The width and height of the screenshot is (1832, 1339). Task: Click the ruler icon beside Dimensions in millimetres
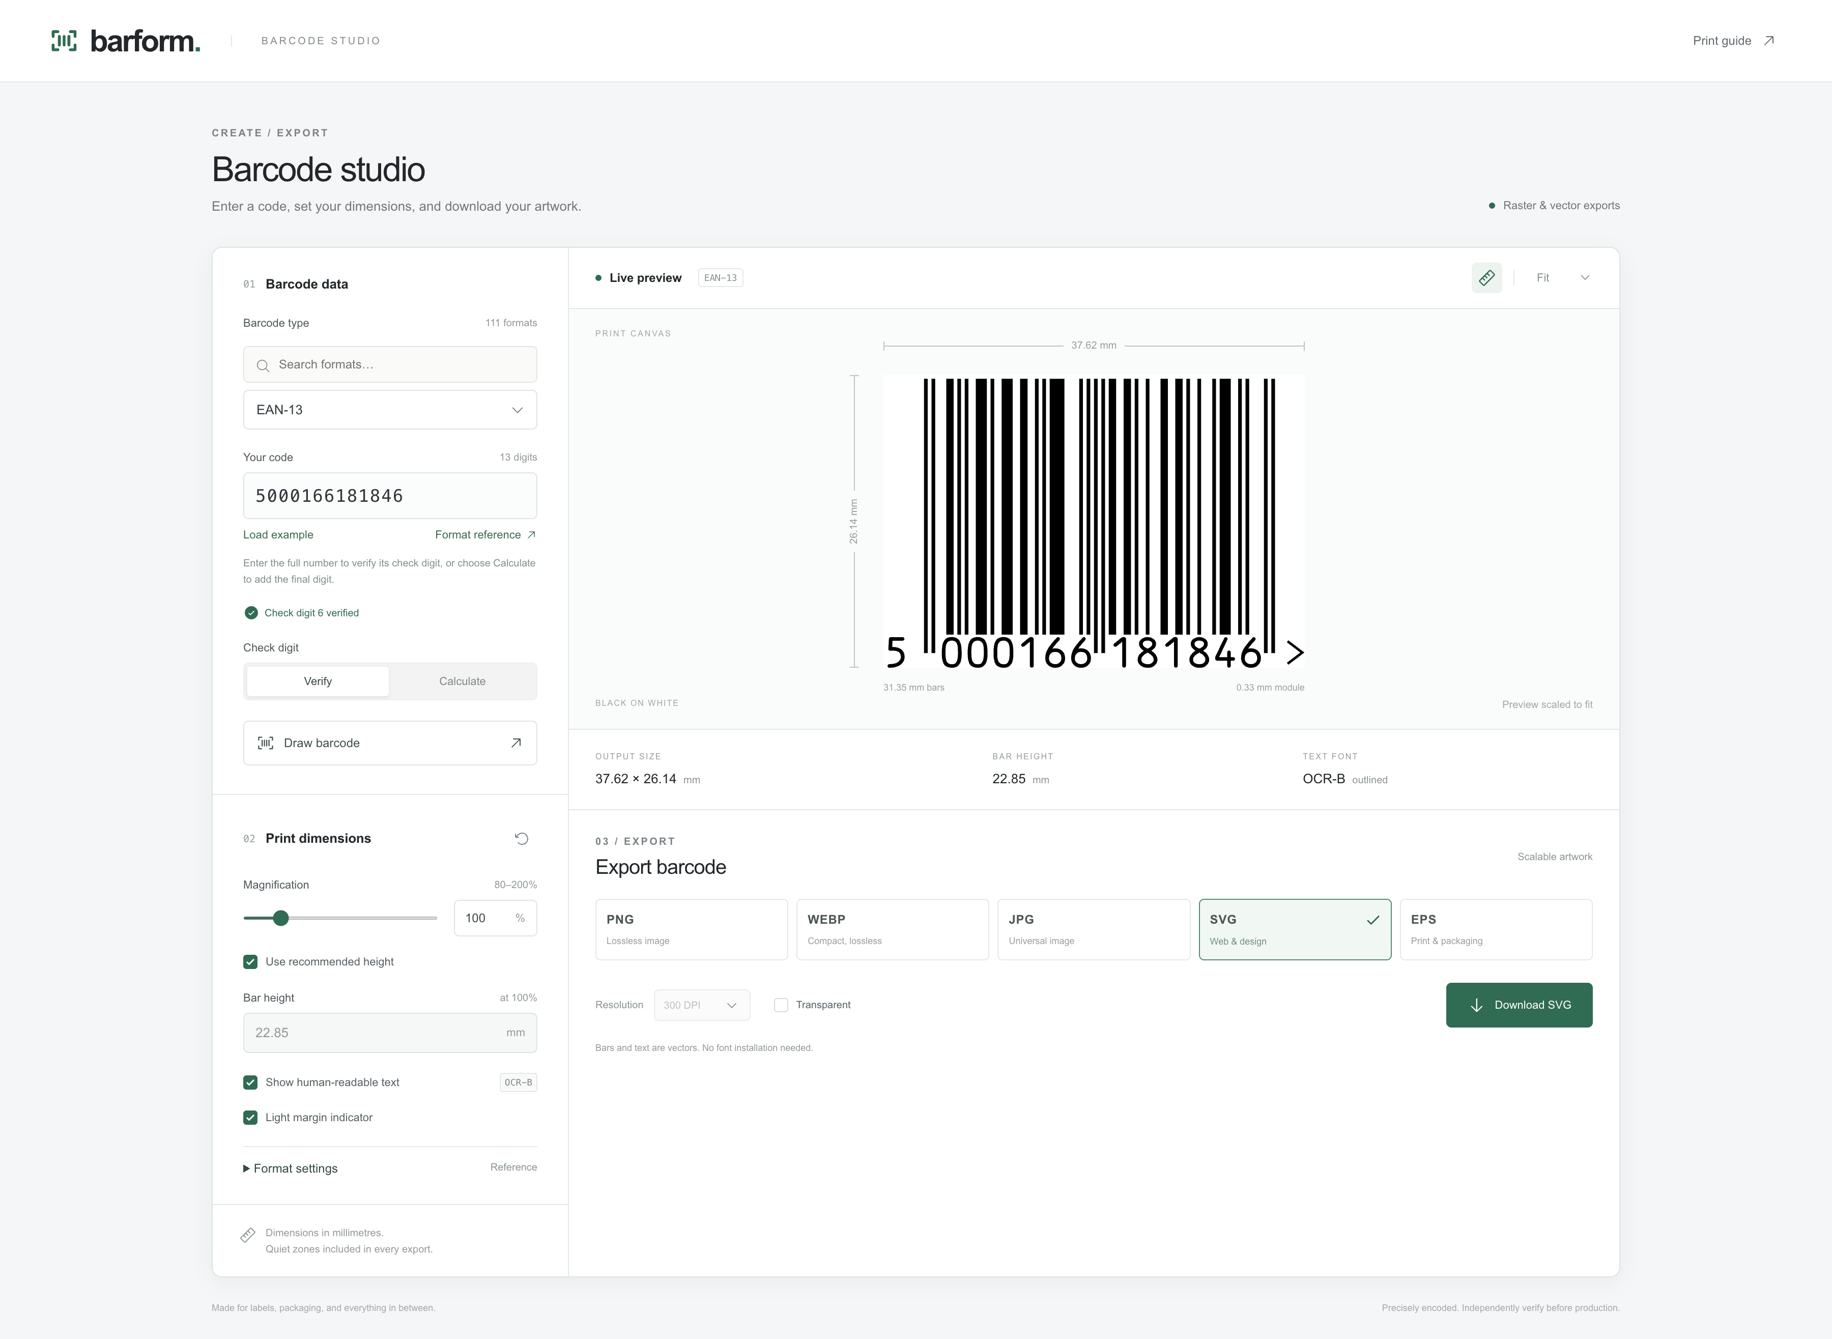coord(248,1235)
